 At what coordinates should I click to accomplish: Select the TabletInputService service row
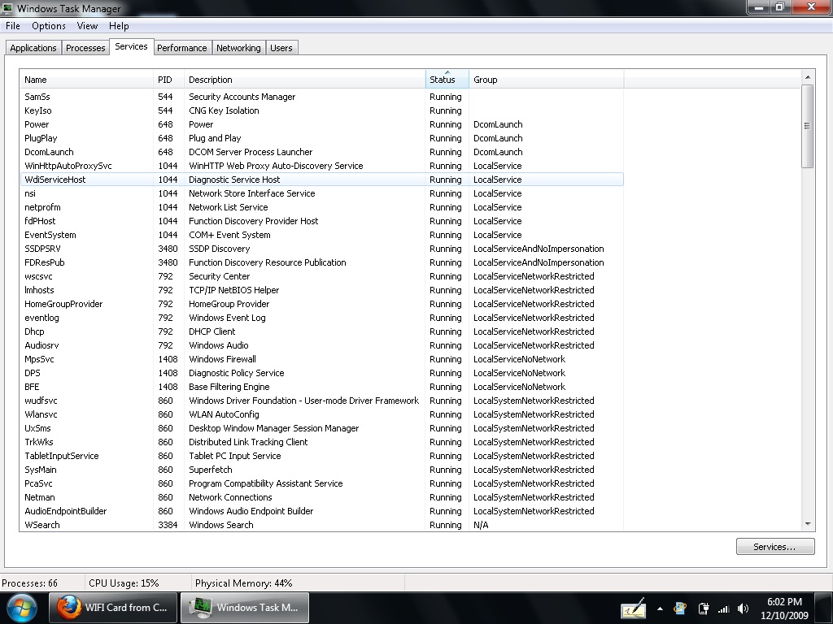click(x=321, y=455)
